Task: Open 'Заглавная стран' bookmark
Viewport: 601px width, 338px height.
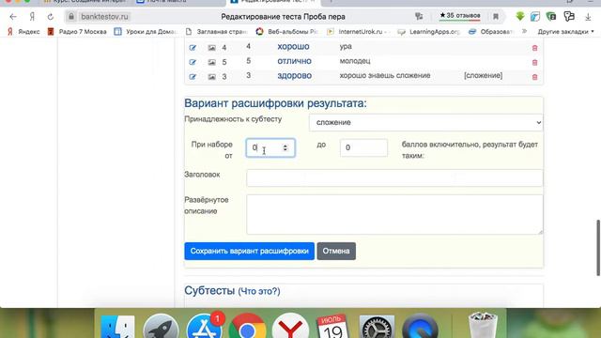Action: pos(216,32)
